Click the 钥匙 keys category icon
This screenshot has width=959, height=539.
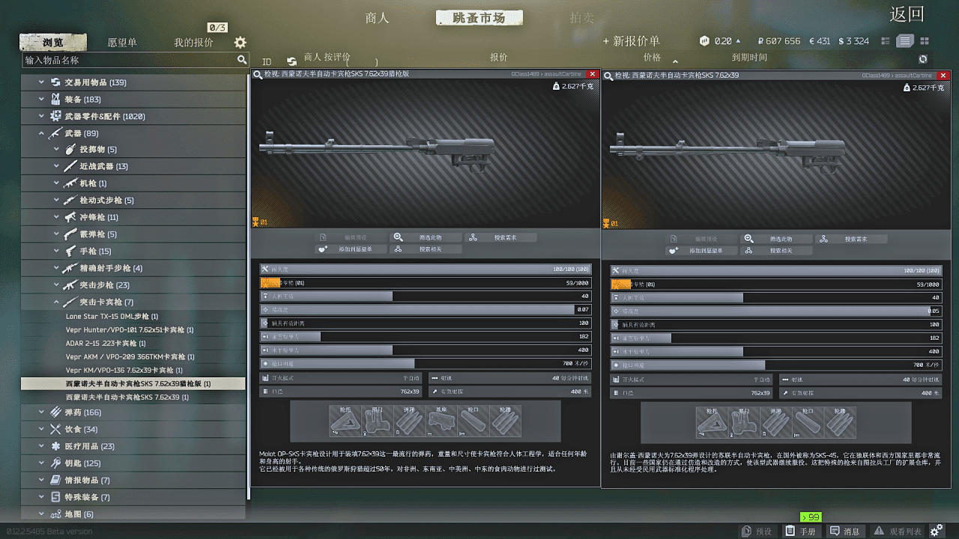click(x=55, y=463)
